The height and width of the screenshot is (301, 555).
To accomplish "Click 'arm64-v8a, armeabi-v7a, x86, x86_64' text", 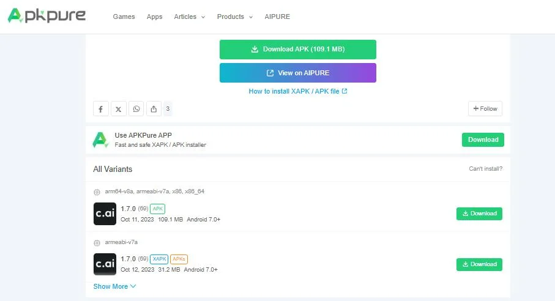I will point(154,191).
